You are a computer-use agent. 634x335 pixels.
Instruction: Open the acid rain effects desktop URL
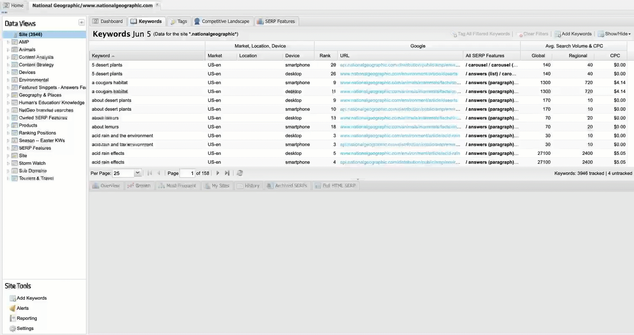click(x=400, y=154)
